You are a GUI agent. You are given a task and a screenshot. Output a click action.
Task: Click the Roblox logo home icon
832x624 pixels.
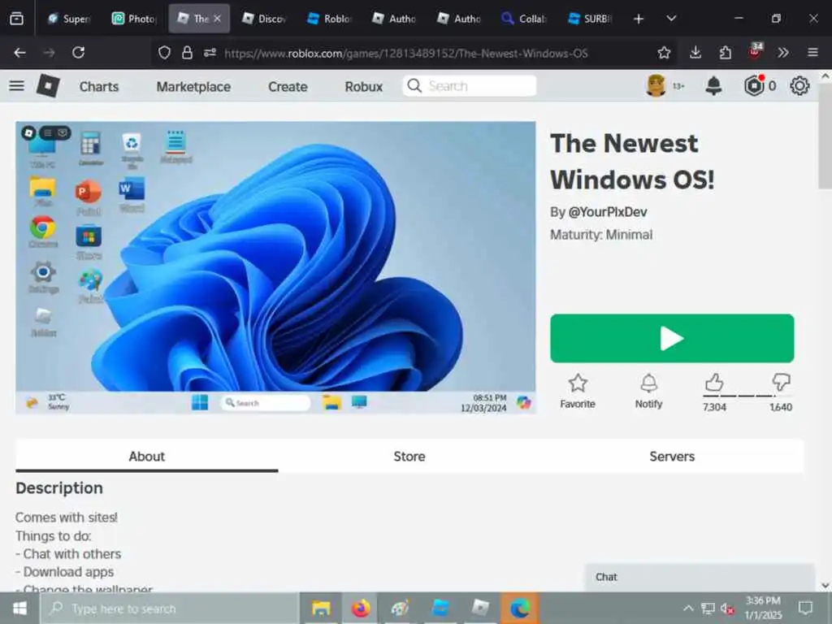pyautogui.click(x=48, y=86)
